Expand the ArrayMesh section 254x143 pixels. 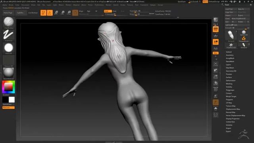point(230,58)
